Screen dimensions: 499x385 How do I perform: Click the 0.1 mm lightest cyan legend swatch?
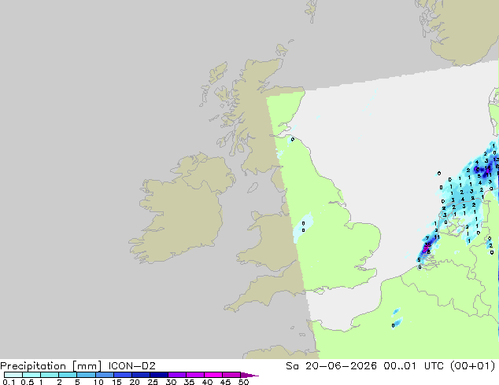pos(13,375)
